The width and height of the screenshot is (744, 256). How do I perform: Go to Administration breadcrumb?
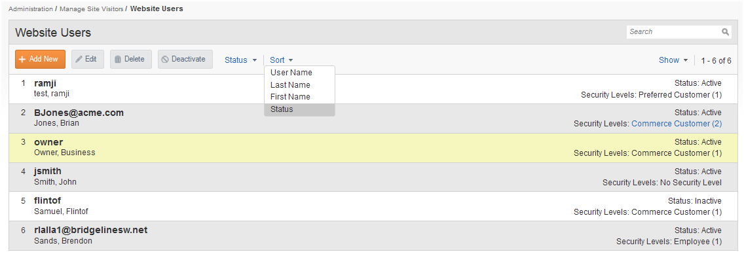(31, 9)
